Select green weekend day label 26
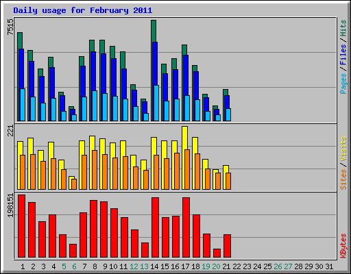This screenshot has width=351, height=274. (x=278, y=266)
